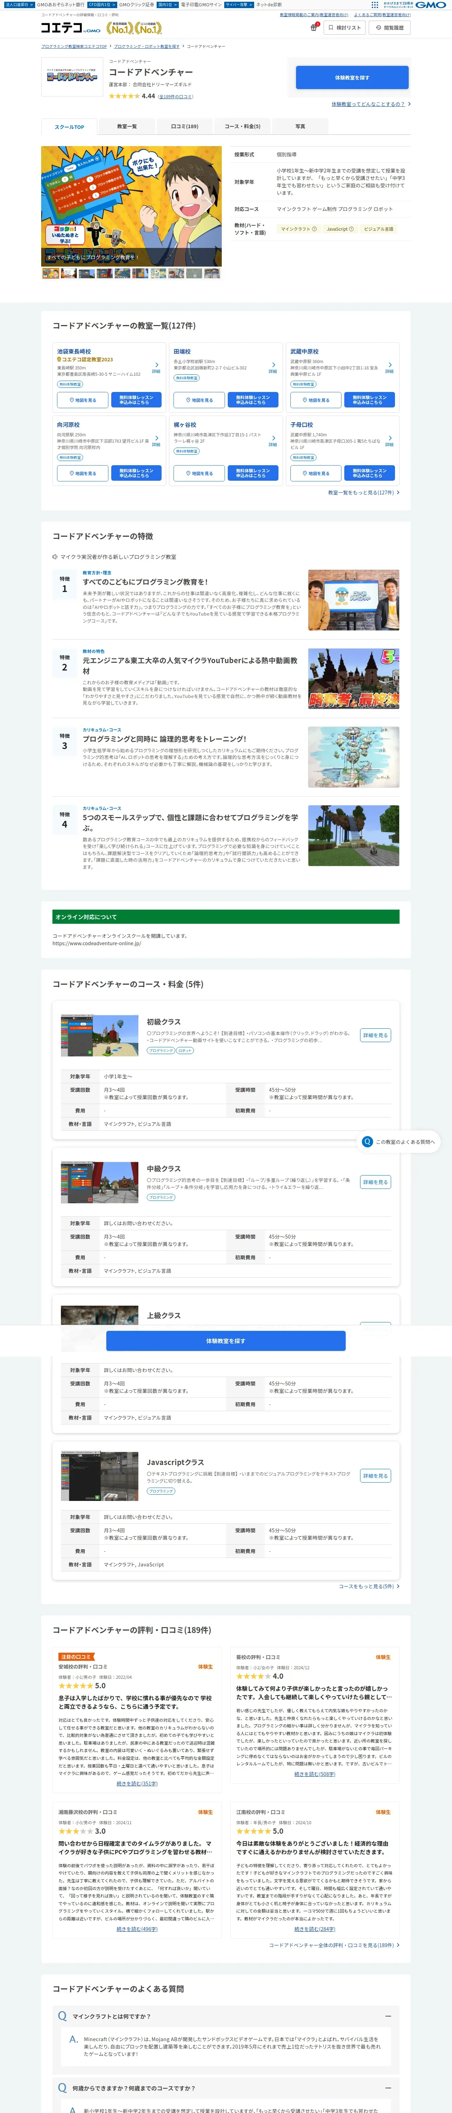Click 地図を見る for 田端校

click(x=199, y=400)
